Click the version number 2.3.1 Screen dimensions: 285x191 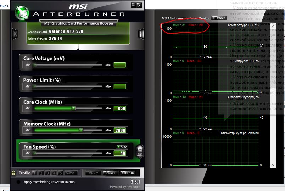click(x=135, y=182)
